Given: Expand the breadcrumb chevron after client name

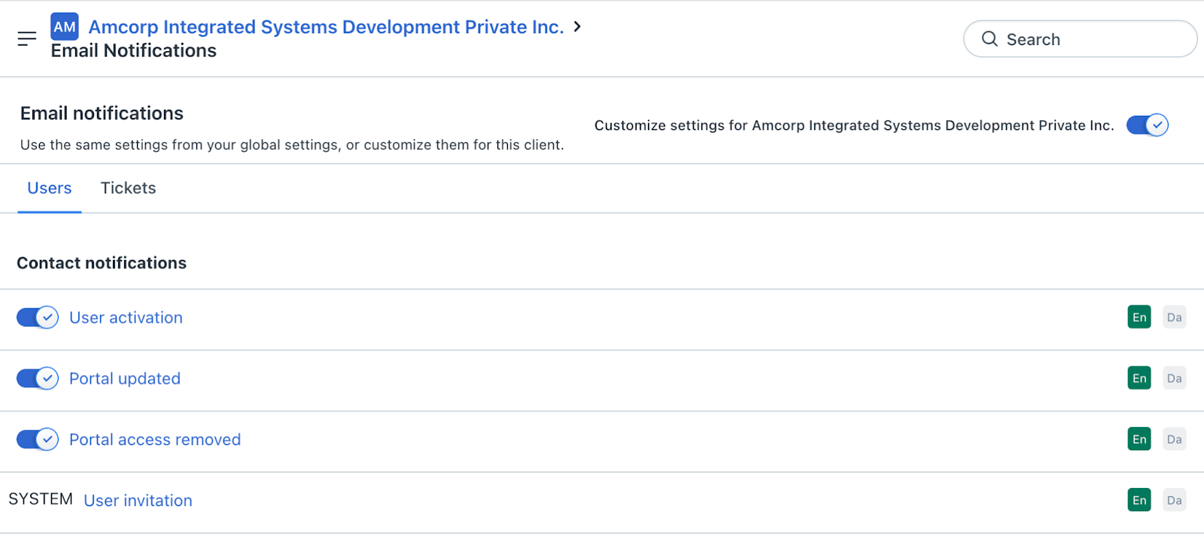Looking at the screenshot, I should pyautogui.click(x=577, y=26).
